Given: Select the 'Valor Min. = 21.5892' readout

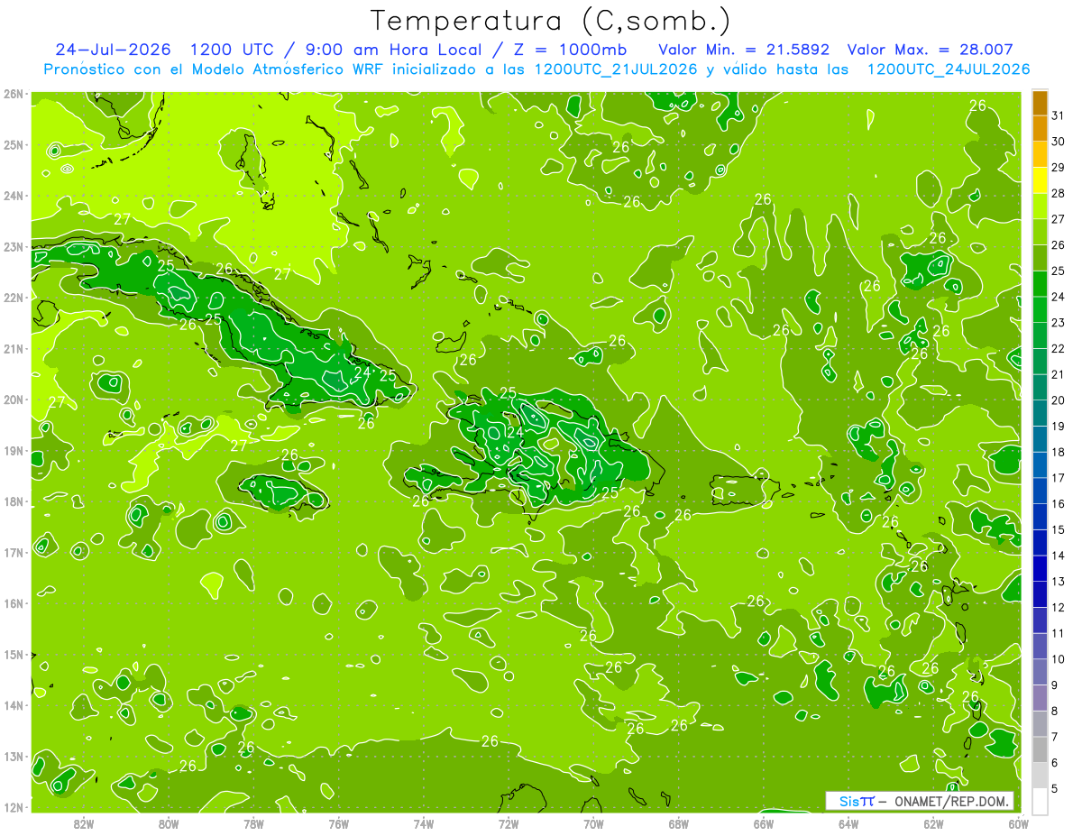Looking at the screenshot, I should click(742, 50).
